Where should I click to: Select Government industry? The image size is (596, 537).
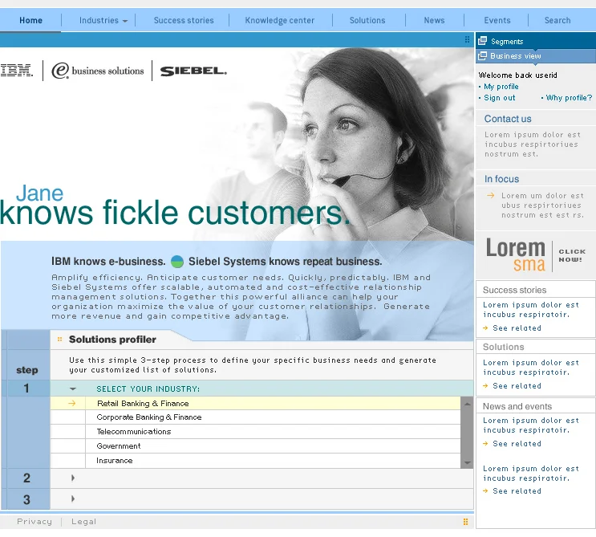[x=255, y=446]
